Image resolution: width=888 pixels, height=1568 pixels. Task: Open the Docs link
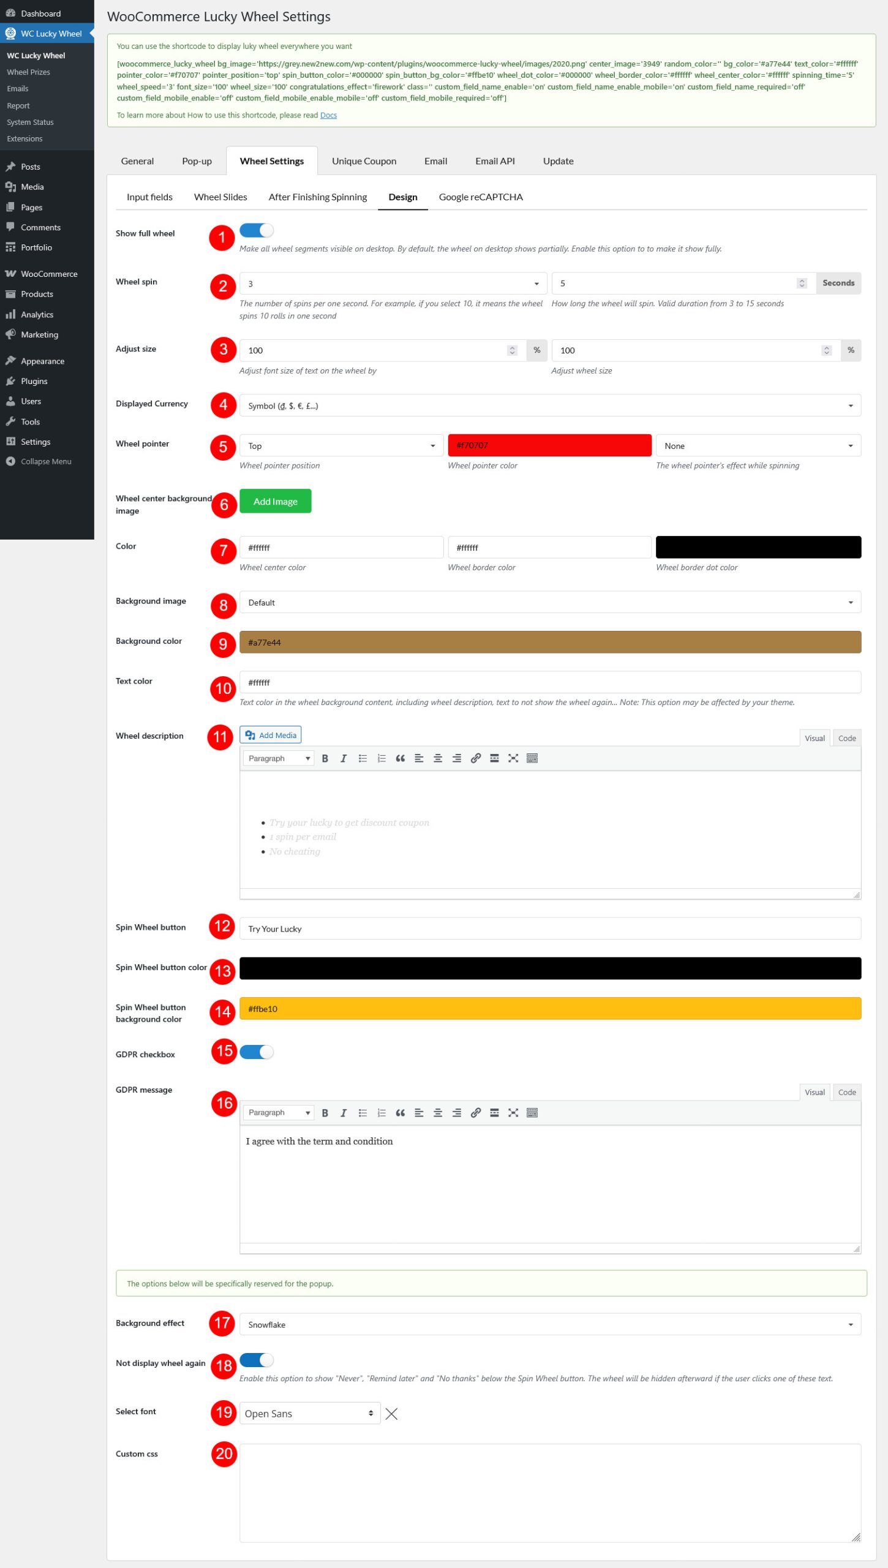tap(328, 115)
